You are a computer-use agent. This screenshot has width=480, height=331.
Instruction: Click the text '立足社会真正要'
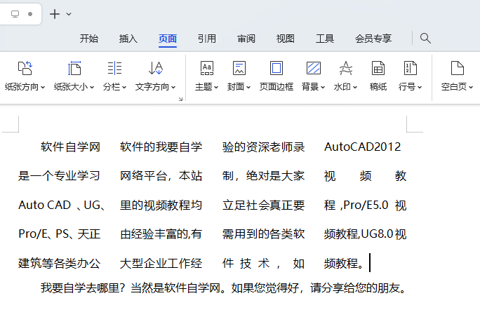(x=264, y=205)
